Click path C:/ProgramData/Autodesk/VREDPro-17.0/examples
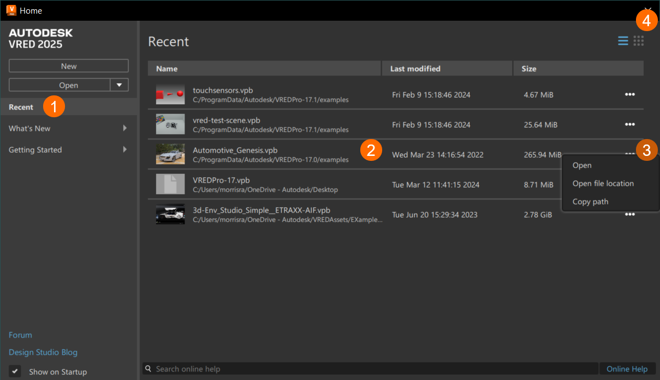 (x=270, y=160)
